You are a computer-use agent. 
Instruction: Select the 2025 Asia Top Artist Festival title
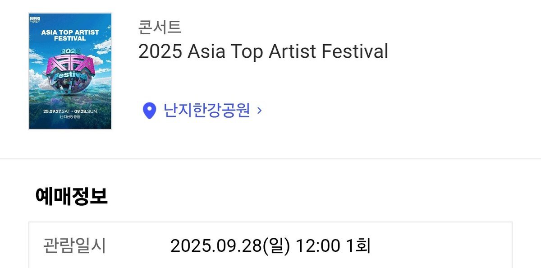263,52
